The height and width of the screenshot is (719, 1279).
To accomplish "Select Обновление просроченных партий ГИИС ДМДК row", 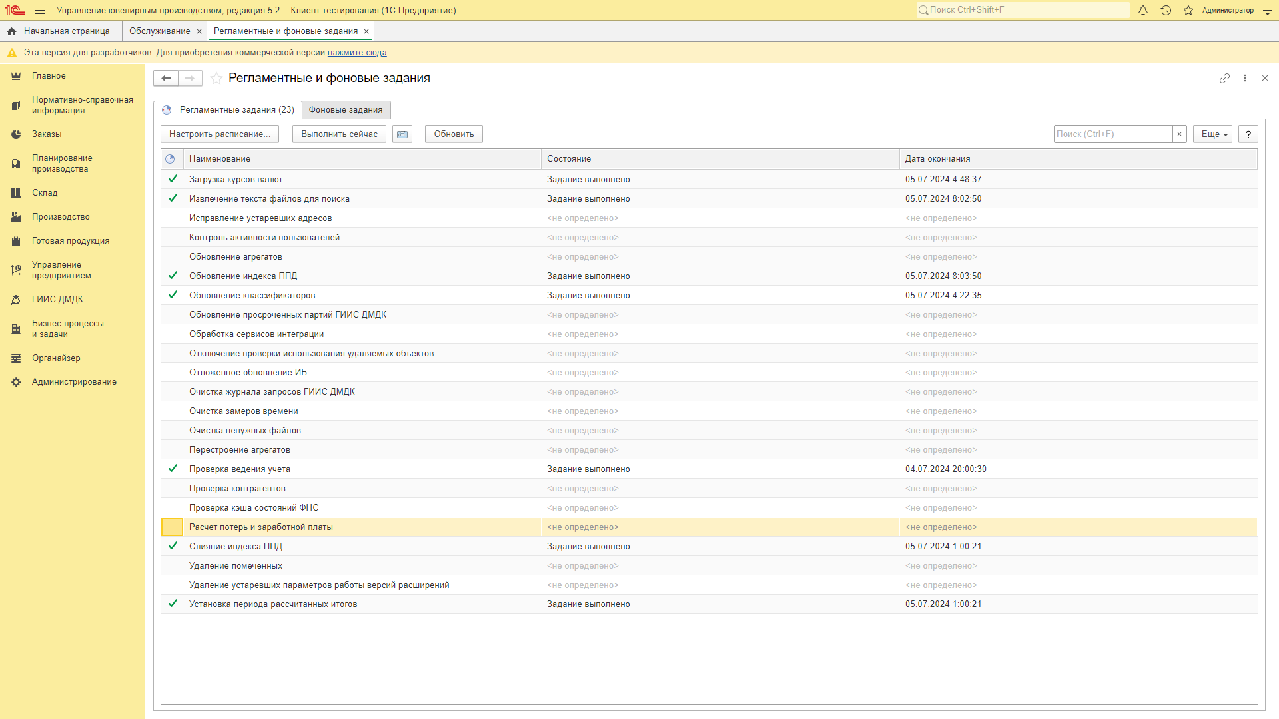I will 709,315.
